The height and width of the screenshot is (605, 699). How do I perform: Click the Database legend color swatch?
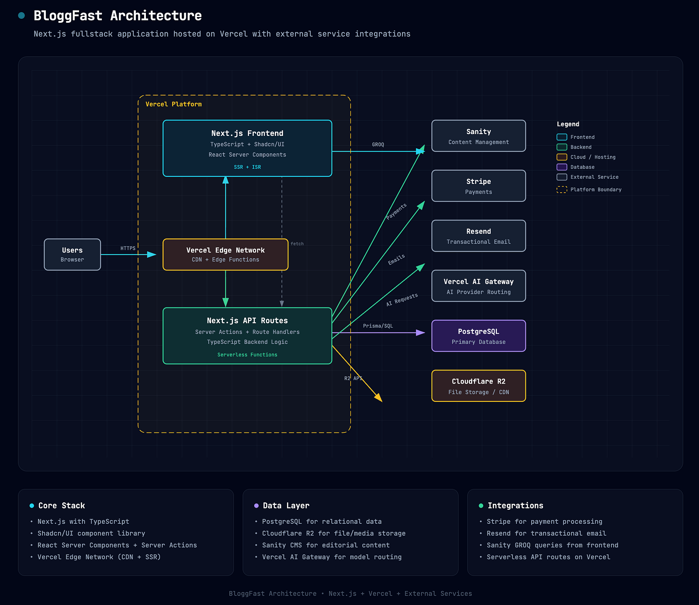pyautogui.click(x=562, y=167)
